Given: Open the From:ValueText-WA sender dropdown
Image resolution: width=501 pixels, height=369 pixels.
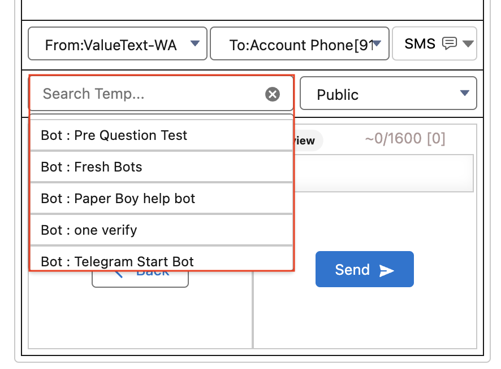Looking at the screenshot, I should pyautogui.click(x=117, y=43).
